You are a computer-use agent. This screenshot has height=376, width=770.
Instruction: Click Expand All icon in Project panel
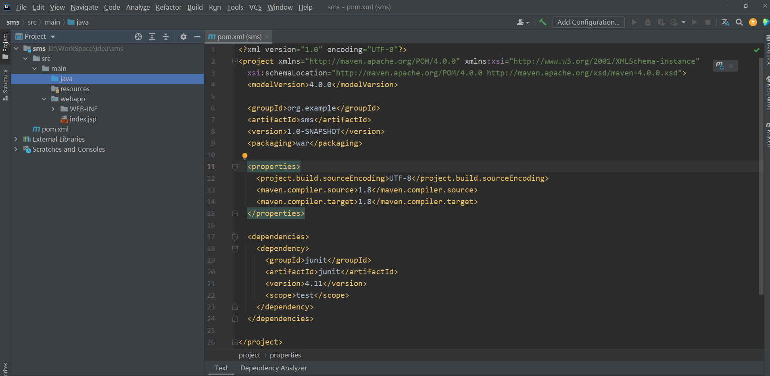152,37
